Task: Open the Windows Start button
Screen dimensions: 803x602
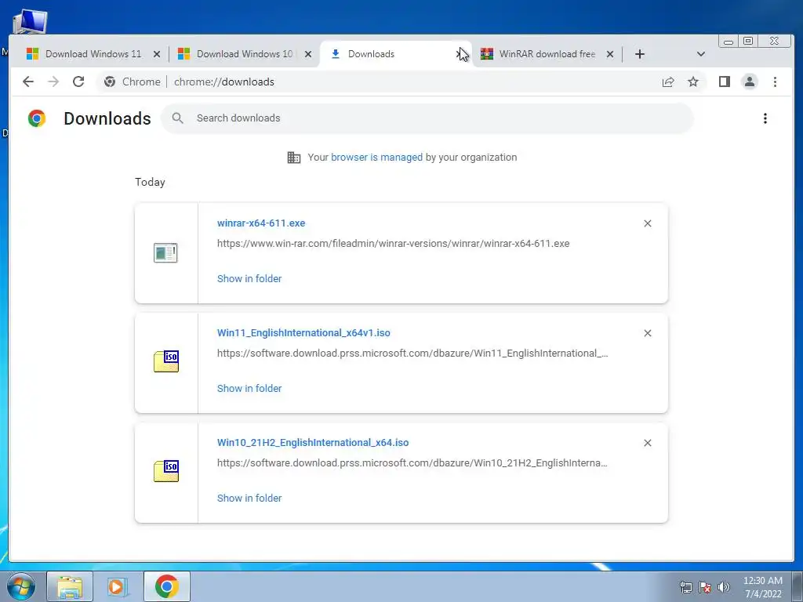Action: point(21,586)
